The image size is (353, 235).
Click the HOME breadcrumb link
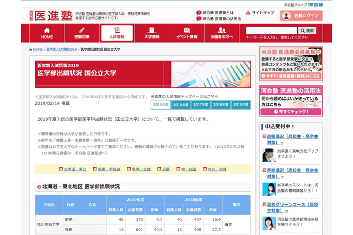click(38, 50)
